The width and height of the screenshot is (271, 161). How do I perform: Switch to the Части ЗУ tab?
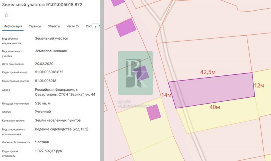(73, 26)
